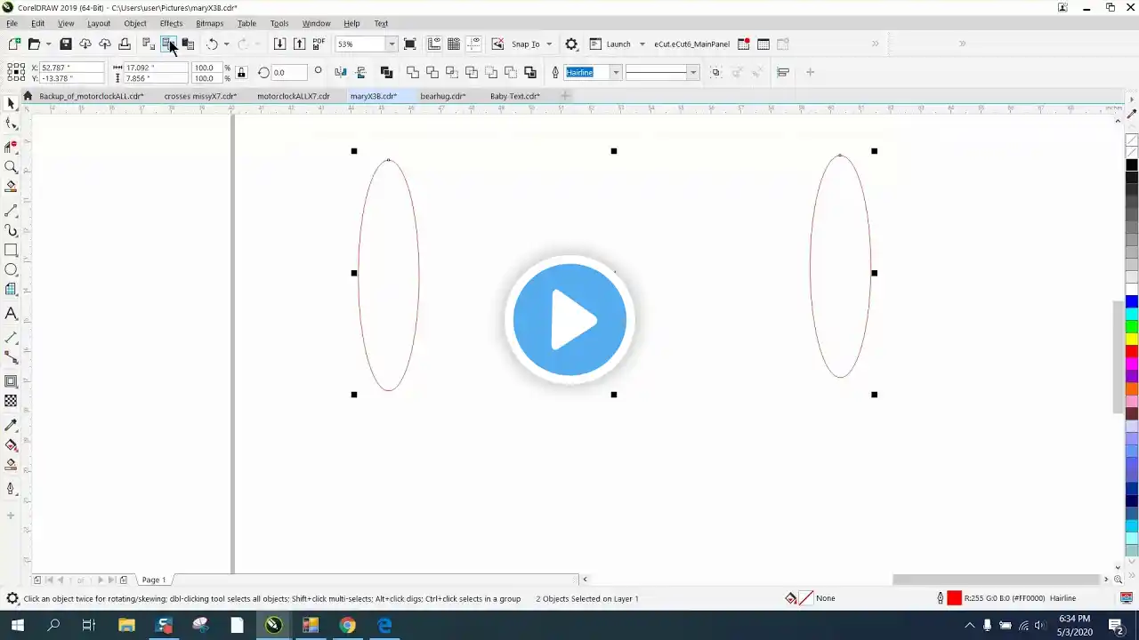Pick the blue swatch in the palette
Image resolution: width=1139 pixels, height=640 pixels.
[1132, 301]
